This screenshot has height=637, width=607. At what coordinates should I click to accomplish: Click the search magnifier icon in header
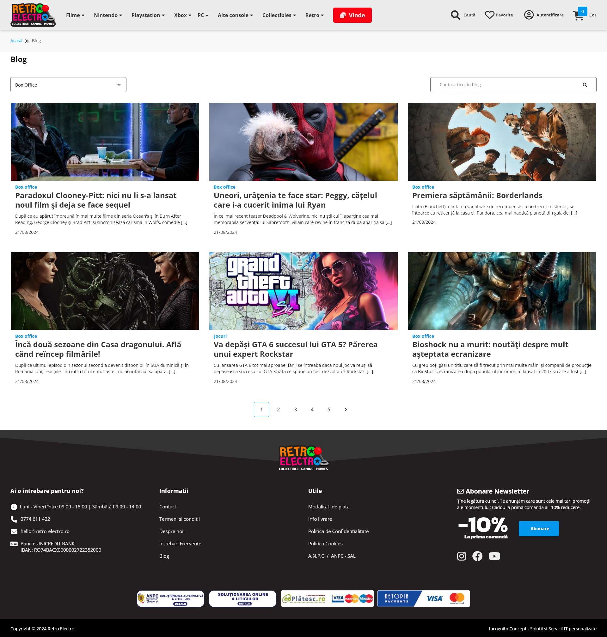tap(455, 15)
